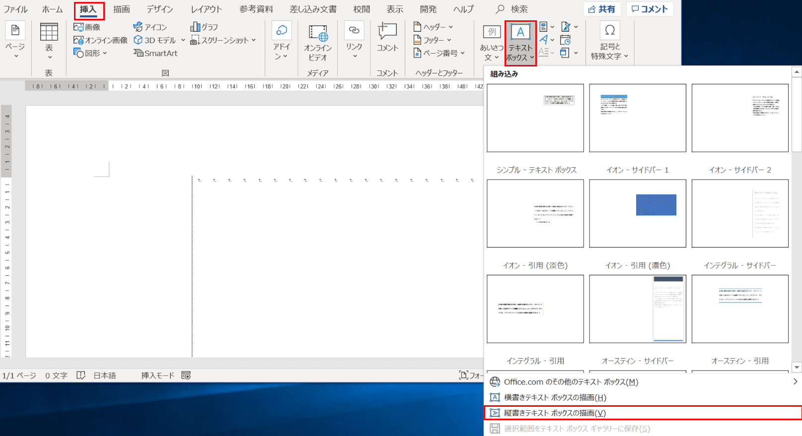Switch to the 挿入 tab

point(89,9)
